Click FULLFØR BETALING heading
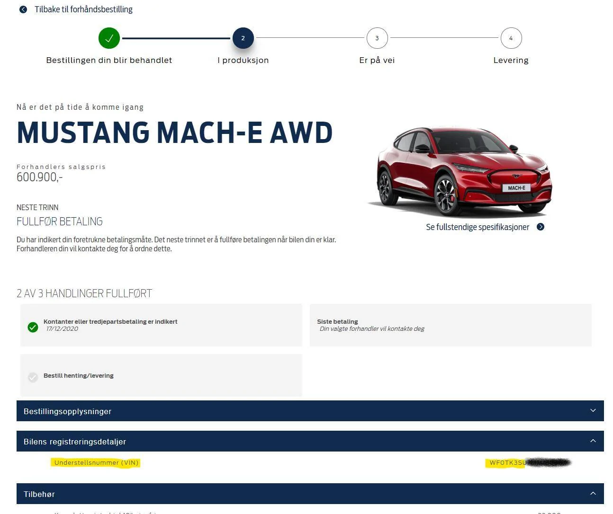This screenshot has width=613, height=514. coord(60,222)
